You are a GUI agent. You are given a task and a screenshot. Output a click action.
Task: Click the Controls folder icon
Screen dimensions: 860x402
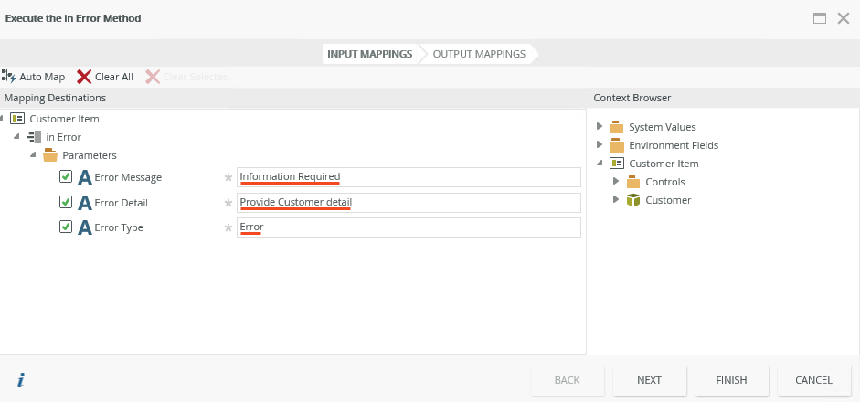(633, 182)
